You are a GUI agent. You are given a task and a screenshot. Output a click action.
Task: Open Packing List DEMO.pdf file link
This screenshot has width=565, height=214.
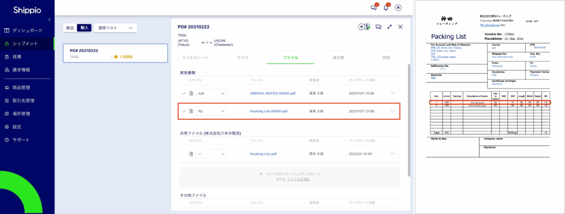tap(269, 111)
